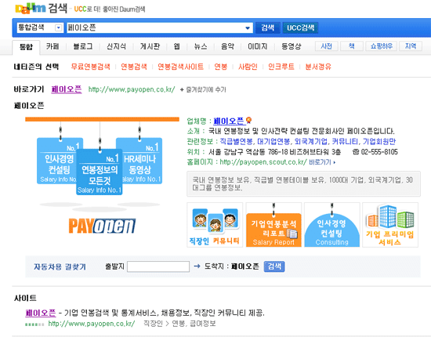
Task: Open the 음악 tab
Action: (227, 46)
